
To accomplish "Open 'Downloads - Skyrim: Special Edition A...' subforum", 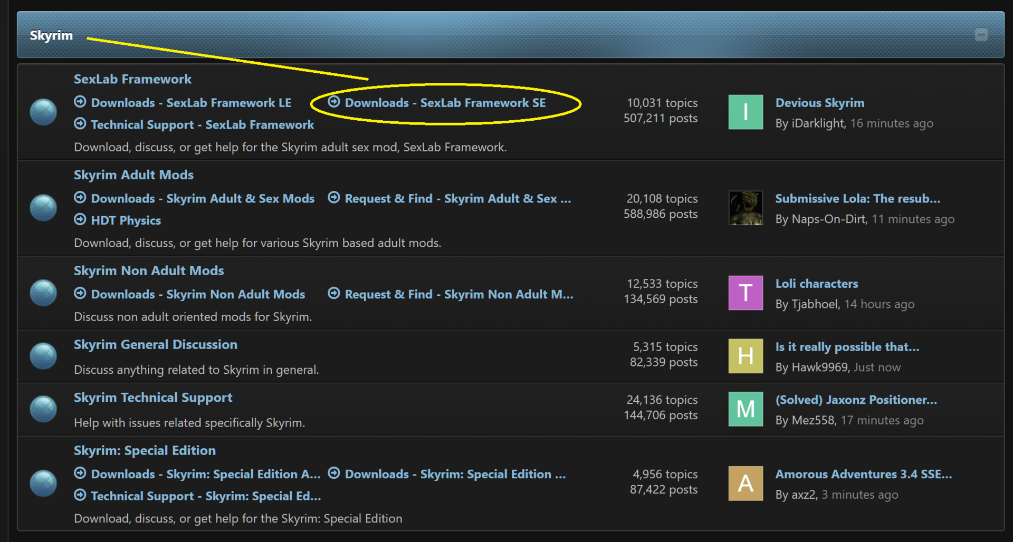I will [206, 475].
